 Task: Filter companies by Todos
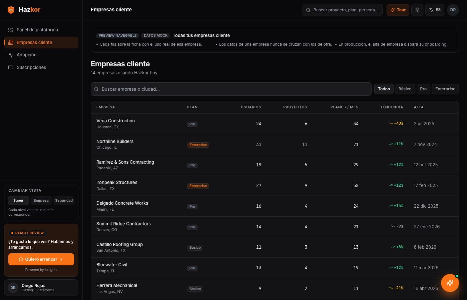(x=384, y=89)
